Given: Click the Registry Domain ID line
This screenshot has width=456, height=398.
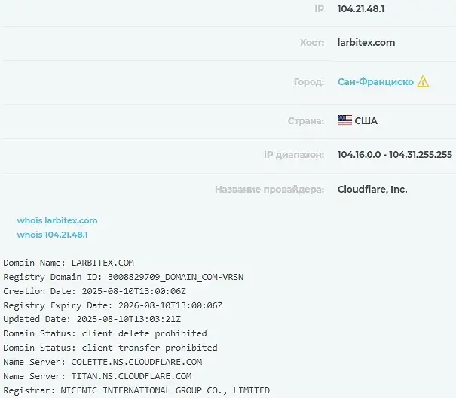Looking at the screenshot, I should (x=124, y=277).
